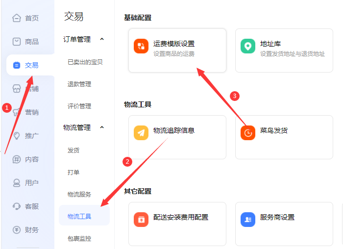Go to 评价管理 submenu item

[x=79, y=106]
